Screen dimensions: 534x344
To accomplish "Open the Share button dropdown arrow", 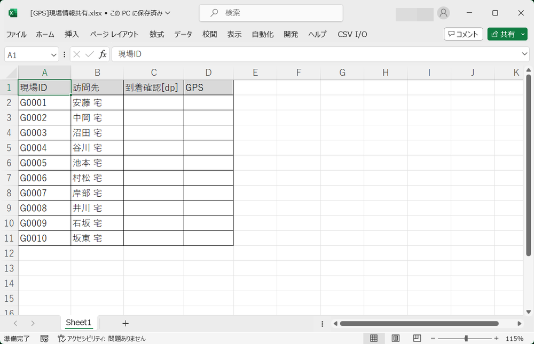I will click(523, 34).
